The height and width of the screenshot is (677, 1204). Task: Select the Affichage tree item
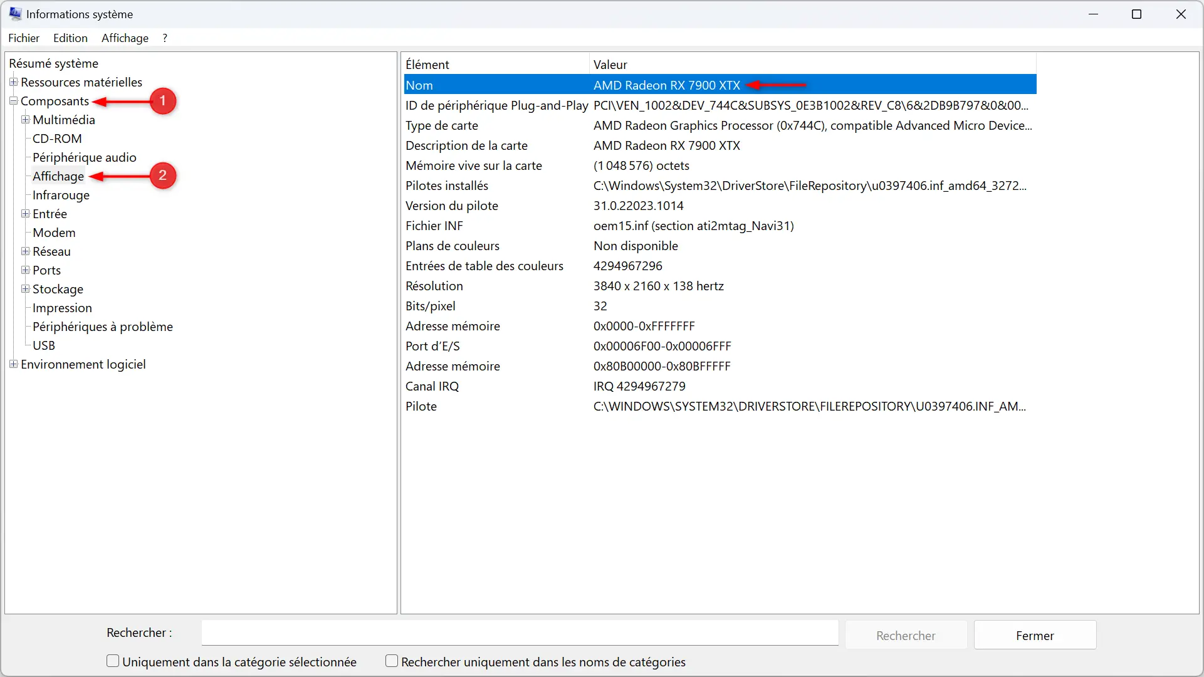tap(58, 176)
